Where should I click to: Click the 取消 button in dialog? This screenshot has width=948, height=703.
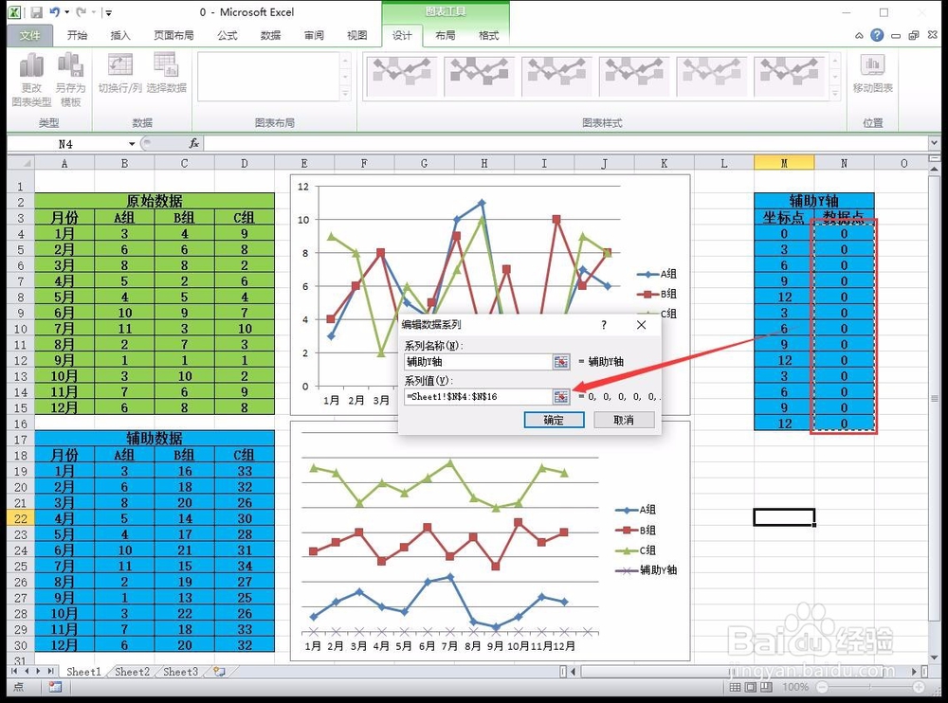tap(624, 420)
